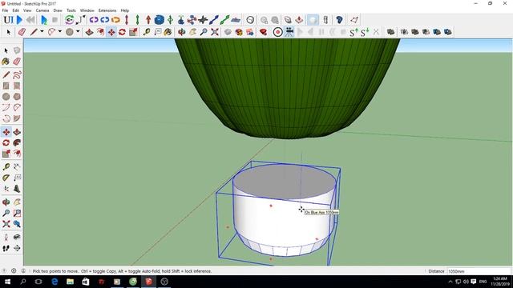Open the line tools dropdown arrow

(x=42, y=32)
